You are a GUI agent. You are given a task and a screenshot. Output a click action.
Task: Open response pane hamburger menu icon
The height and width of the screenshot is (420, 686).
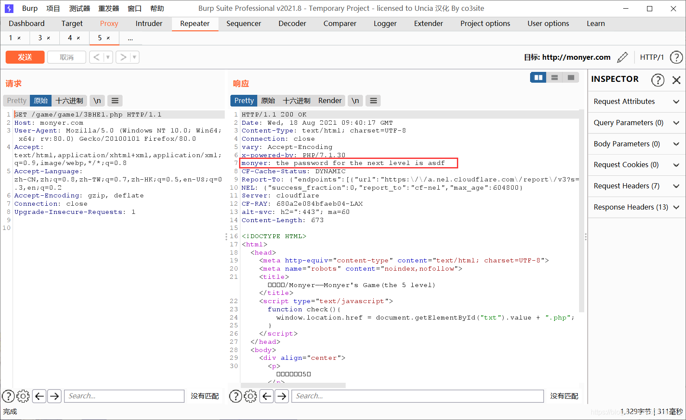[373, 100]
